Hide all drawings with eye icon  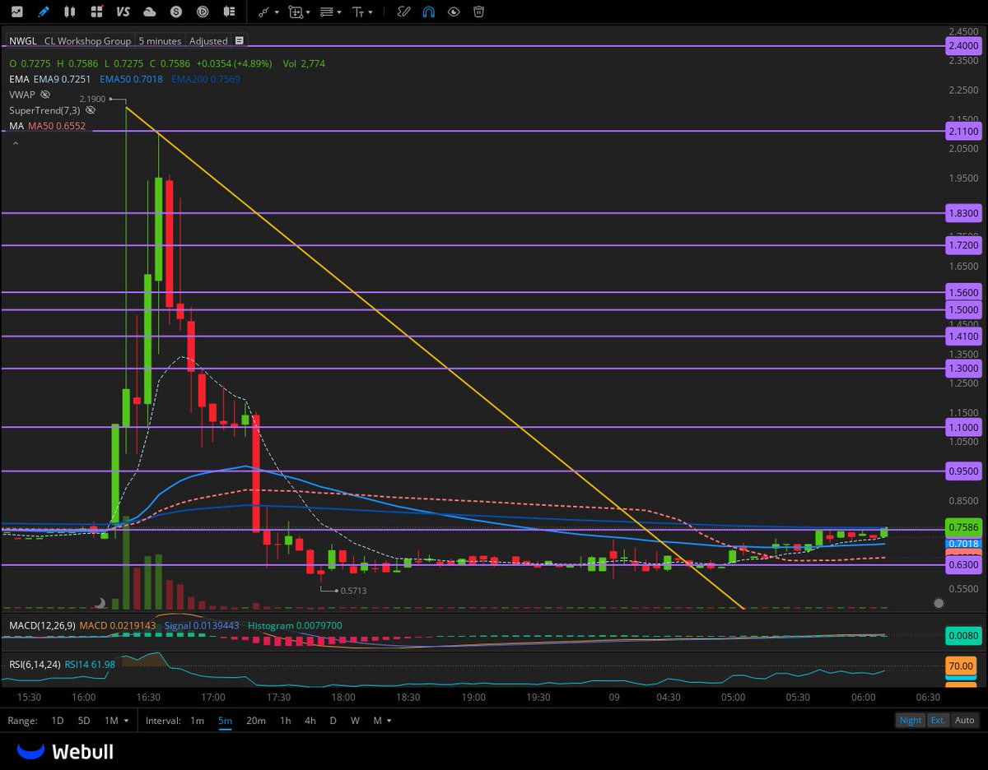point(454,12)
